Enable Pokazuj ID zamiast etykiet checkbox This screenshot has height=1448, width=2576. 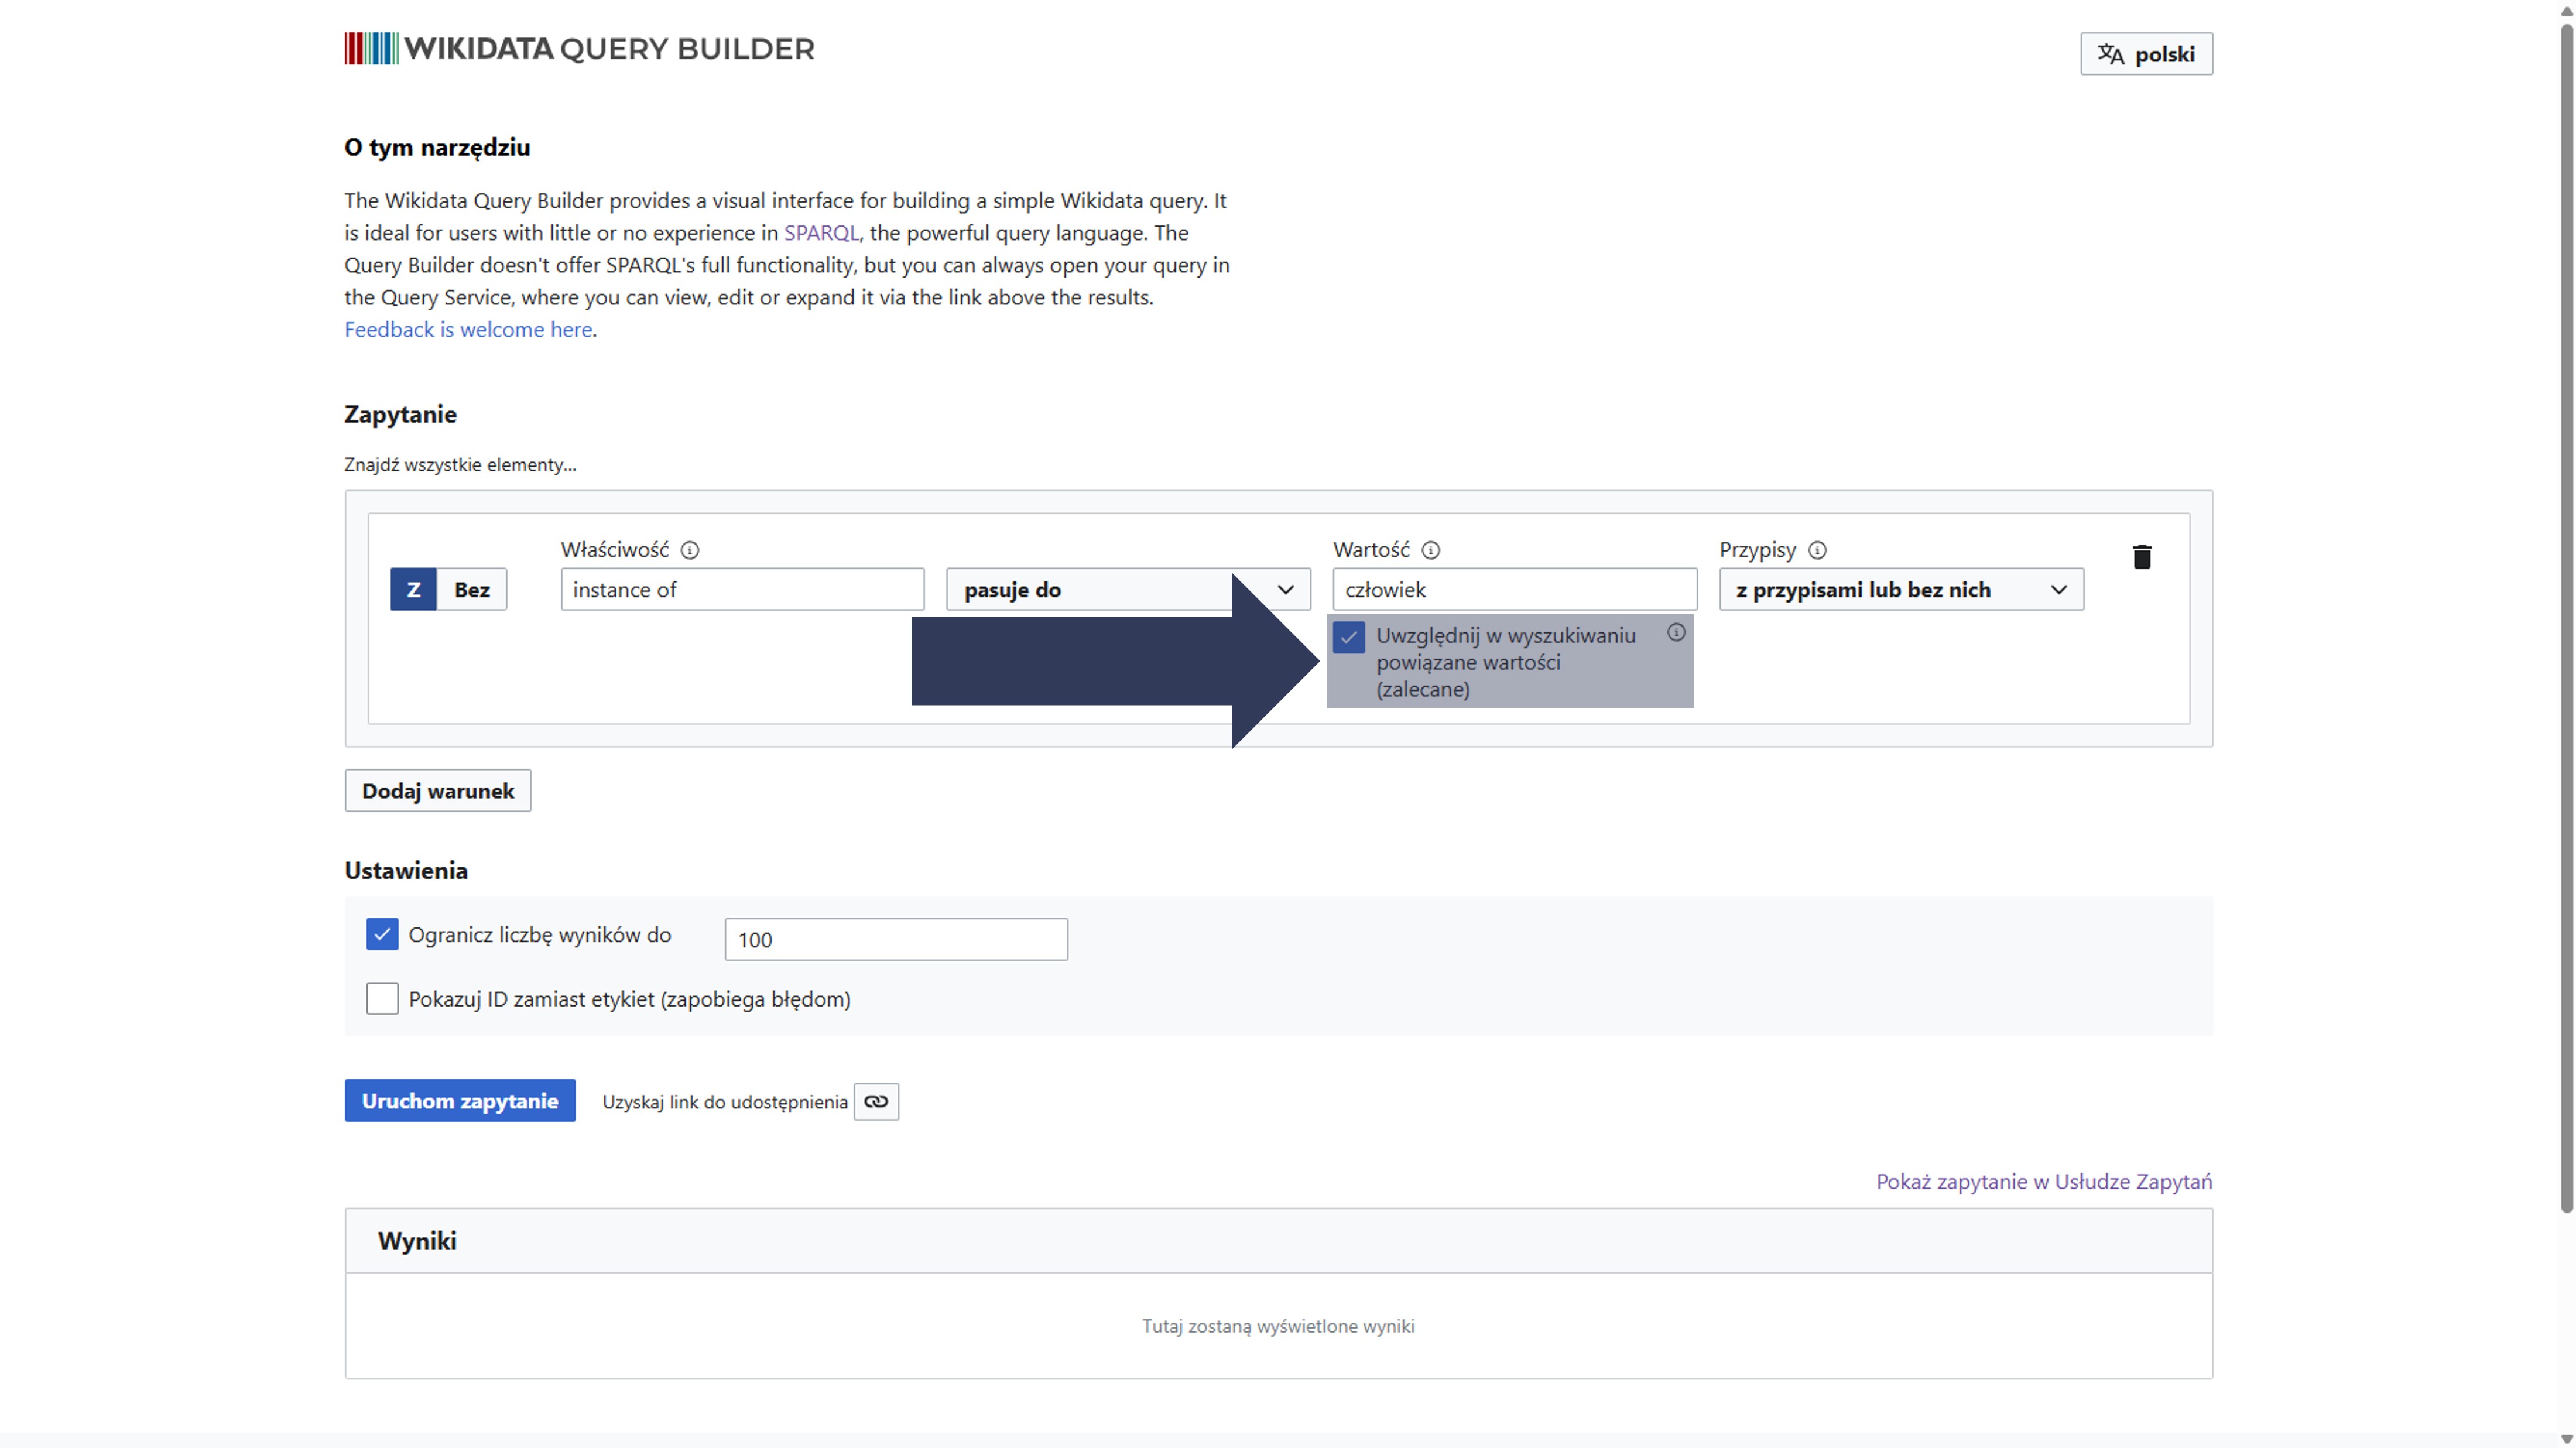click(382, 998)
